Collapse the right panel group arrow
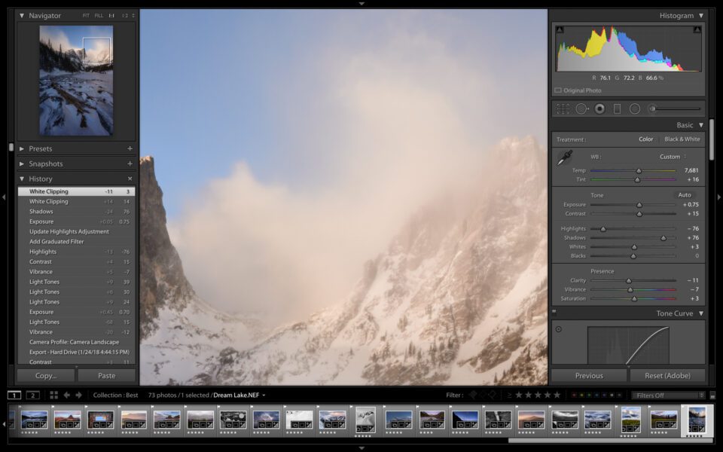Image resolution: width=723 pixels, height=452 pixels. tap(718, 197)
